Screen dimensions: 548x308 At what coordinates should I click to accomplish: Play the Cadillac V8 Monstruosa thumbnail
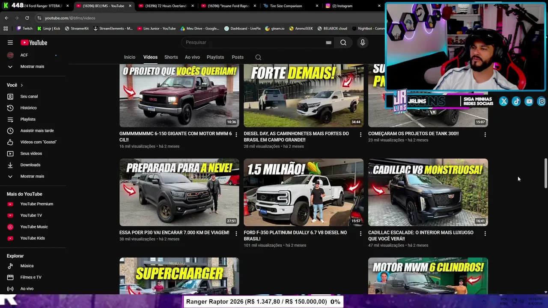(428, 192)
